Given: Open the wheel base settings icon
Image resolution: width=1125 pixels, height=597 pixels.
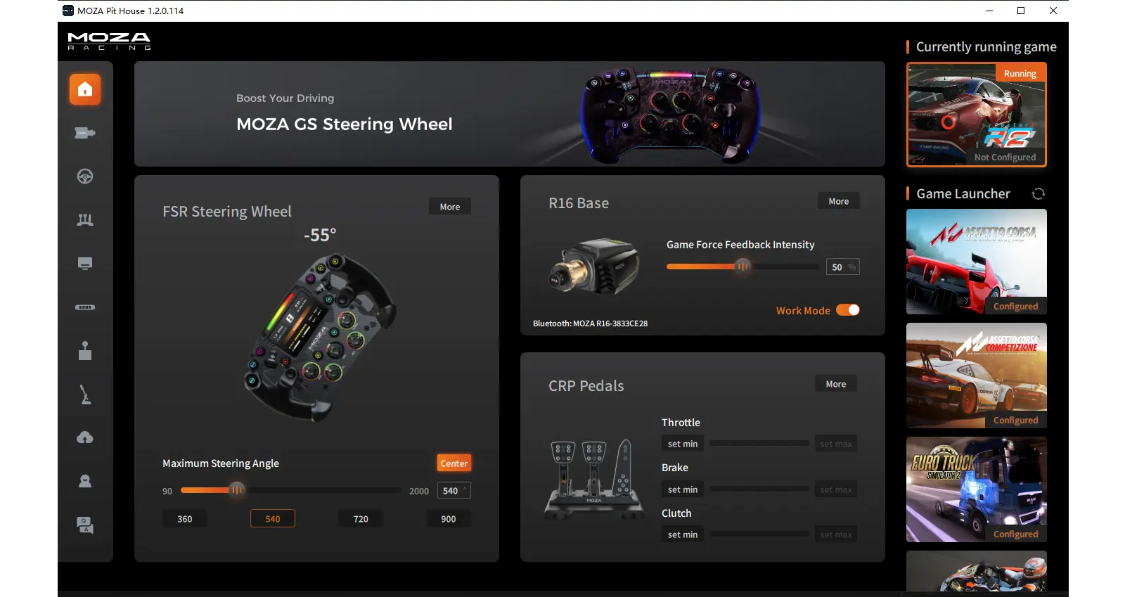Looking at the screenshot, I should (85, 133).
